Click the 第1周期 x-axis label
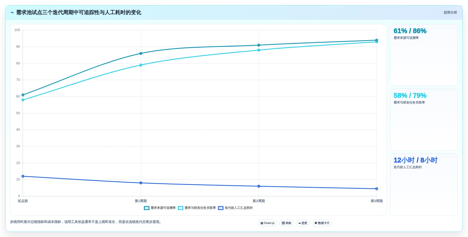The image size is (468, 237). click(x=141, y=201)
